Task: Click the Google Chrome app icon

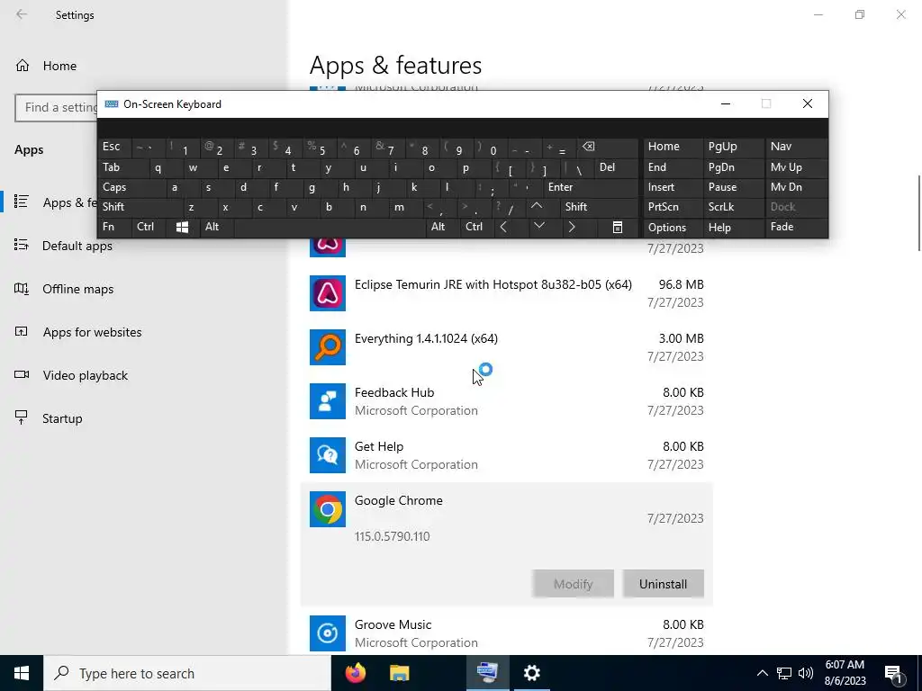Action: coord(328,509)
